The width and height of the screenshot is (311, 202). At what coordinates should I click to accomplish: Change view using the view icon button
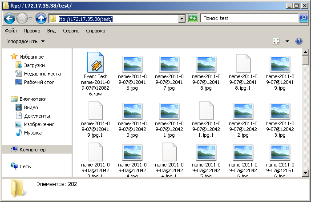pyautogui.click(x=276, y=41)
